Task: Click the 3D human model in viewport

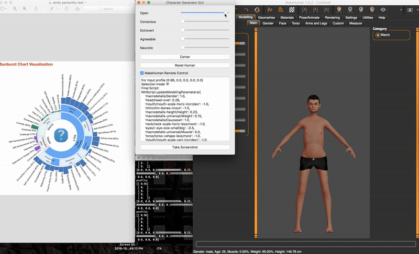Action: coord(313,164)
